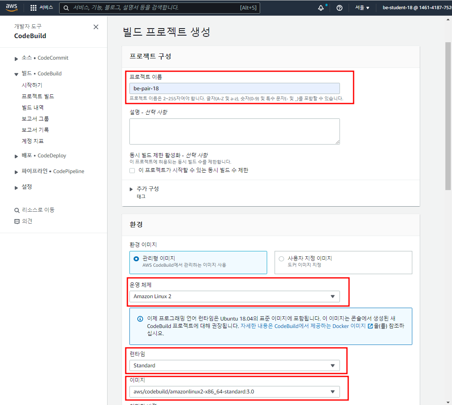The height and width of the screenshot is (405, 452).
Task: Open the services grid menu icon
Action: [33, 8]
